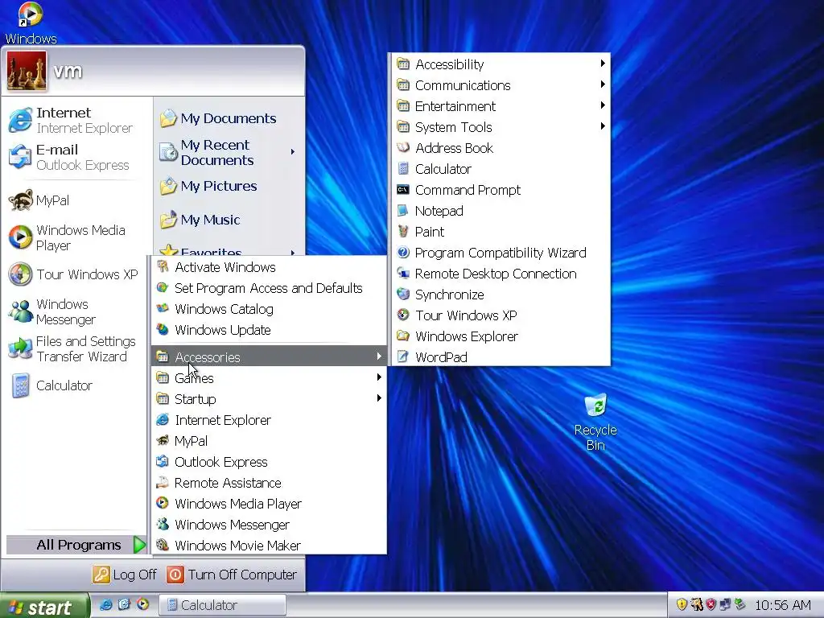824x618 pixels.
Task: Open the Entertainment folder entry
Action: [x=501, y=106]
